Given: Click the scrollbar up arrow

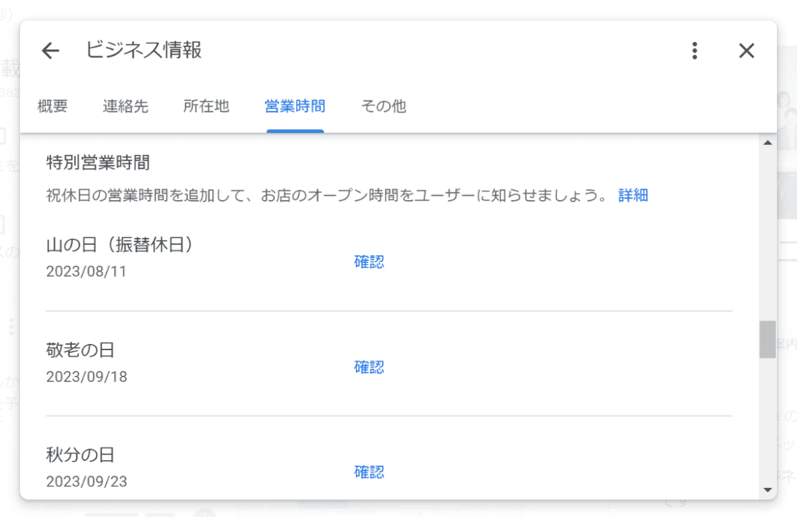Looking at the screenshot, I should coord(767,143).
